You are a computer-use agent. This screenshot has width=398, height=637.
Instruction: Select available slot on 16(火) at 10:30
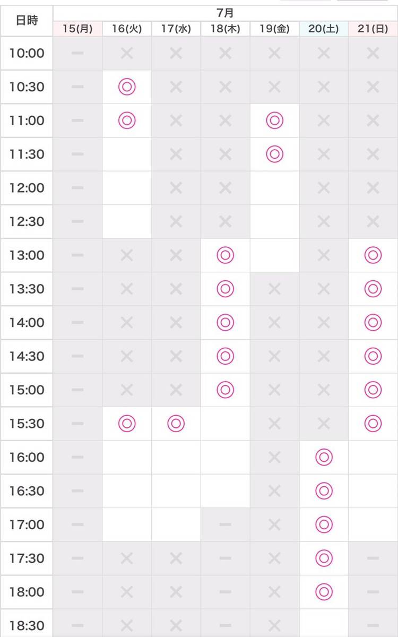click(x=127, y=87)
